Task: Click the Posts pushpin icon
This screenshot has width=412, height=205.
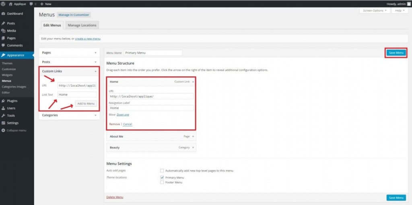Action: tap(3, 23)
